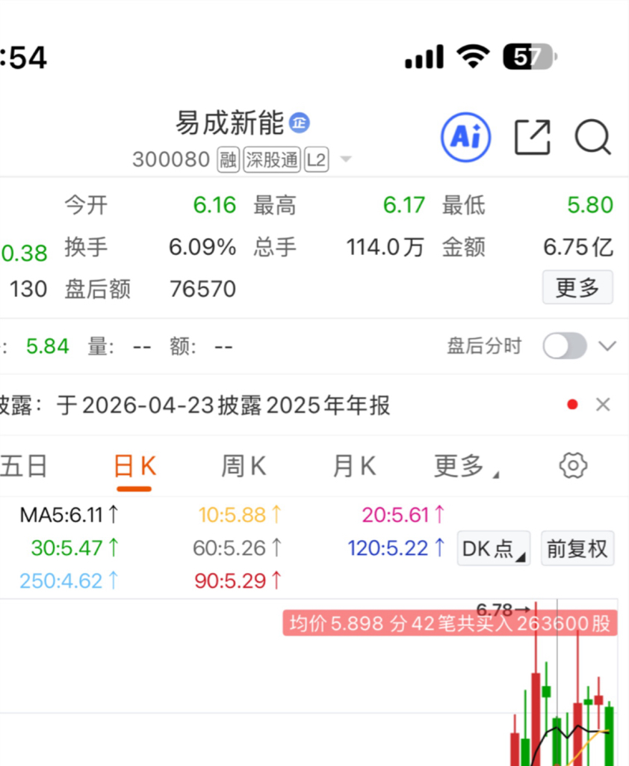Switch to the 月K tab
The width and height of the screenshot is (629, 766).
coord(354,466)
